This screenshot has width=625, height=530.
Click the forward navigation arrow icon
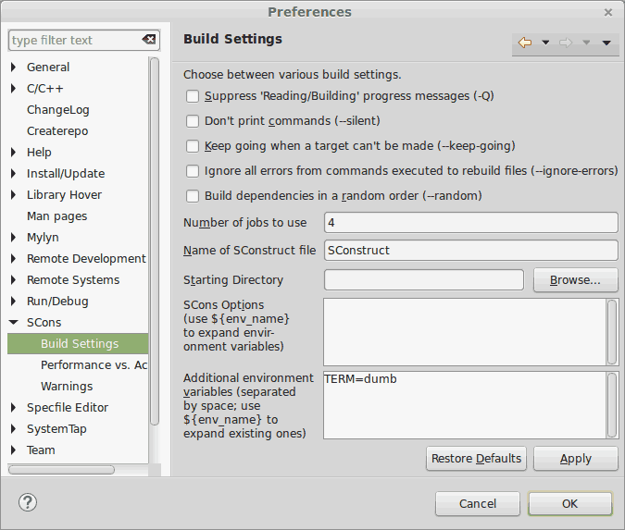click(567, 43)
